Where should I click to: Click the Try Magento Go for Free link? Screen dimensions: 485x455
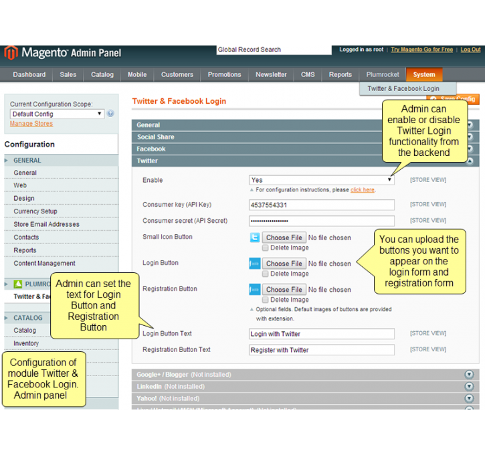click(x=421, y=50)
